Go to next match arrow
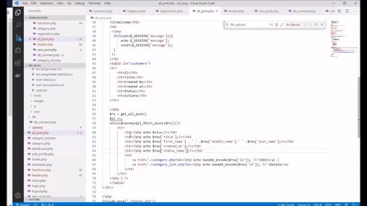 pos(311,25)
